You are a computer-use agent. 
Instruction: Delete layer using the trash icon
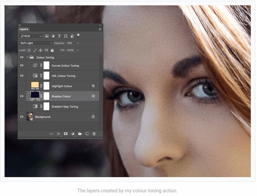click(94, 134)
